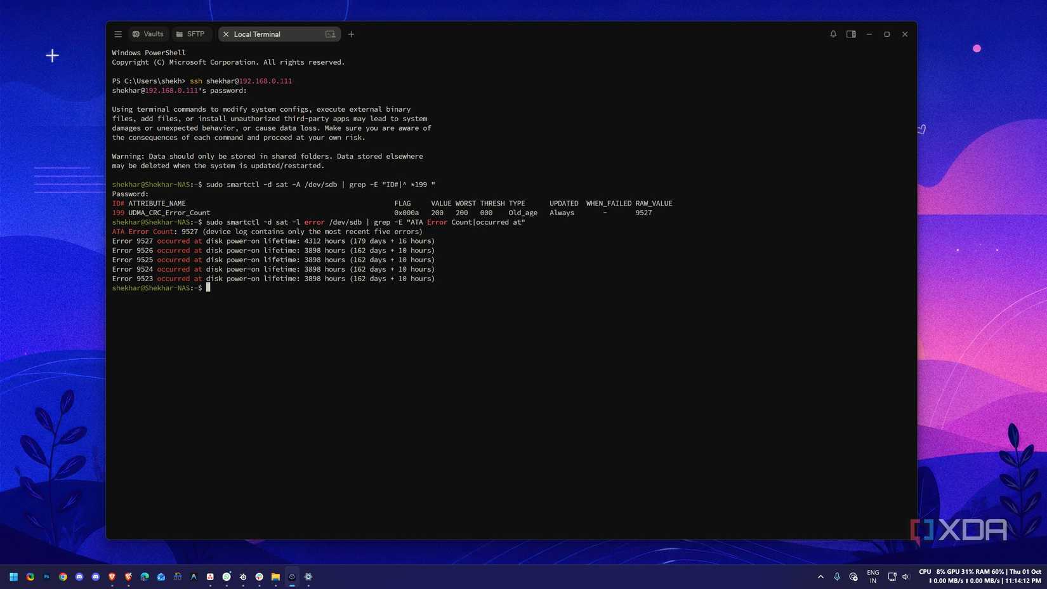Switch to the Vaults tab
The height and width of the screenshot is (589, 1047).
tap(148, 34)
